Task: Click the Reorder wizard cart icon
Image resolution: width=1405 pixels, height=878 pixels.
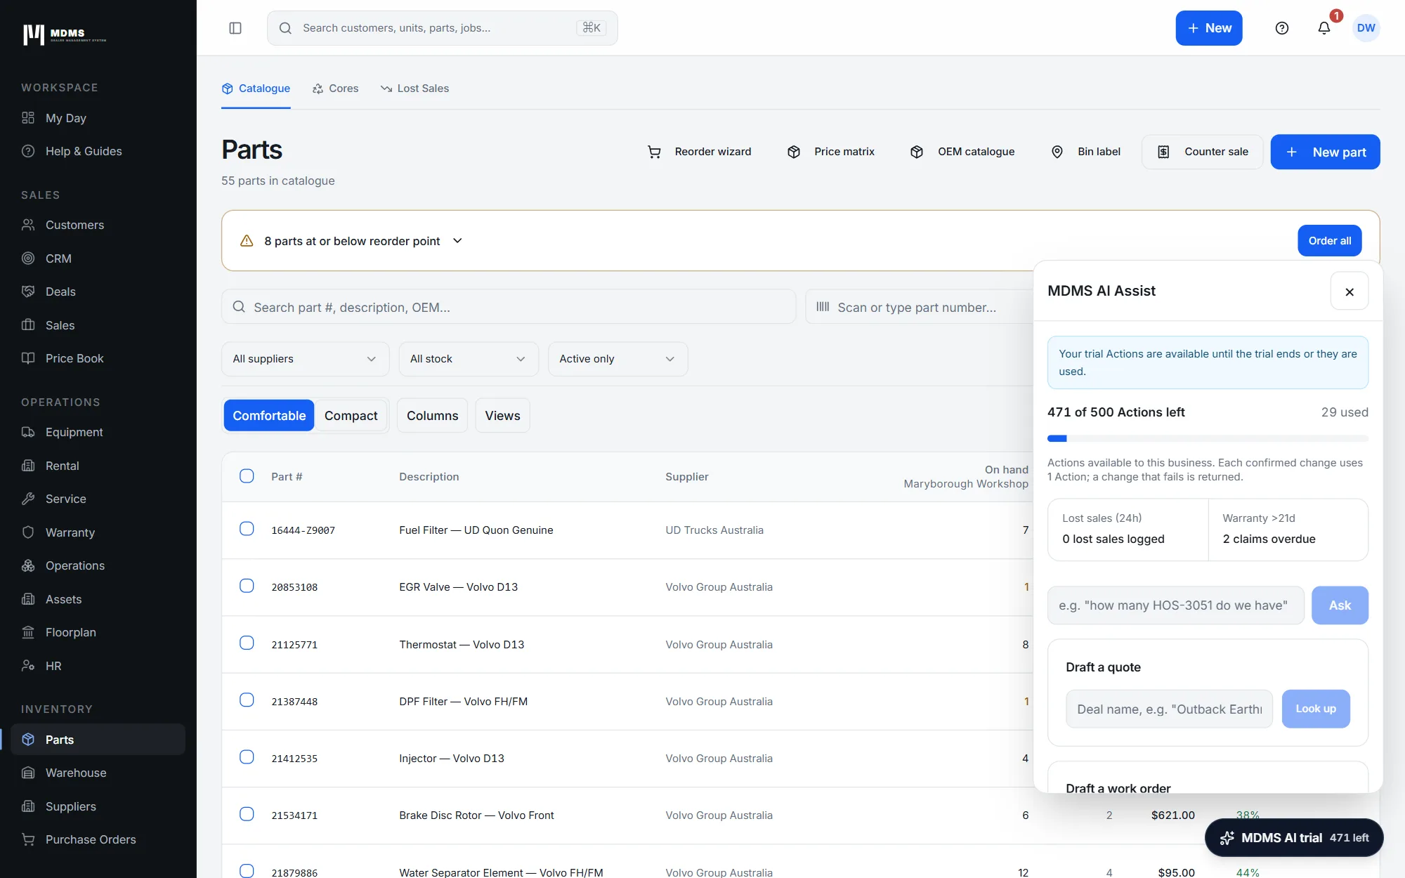Action: 654,152
